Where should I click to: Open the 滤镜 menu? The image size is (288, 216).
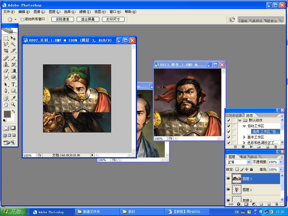[x=84, y=12]
